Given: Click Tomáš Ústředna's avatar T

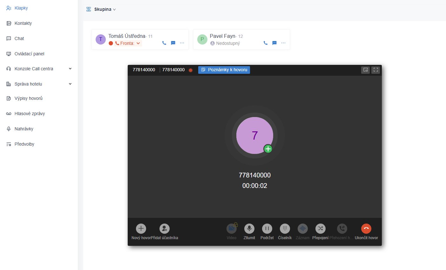Looking at the screenshot, I should 101,39.
